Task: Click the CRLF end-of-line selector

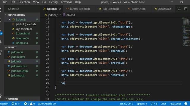Action: (164, 104)
